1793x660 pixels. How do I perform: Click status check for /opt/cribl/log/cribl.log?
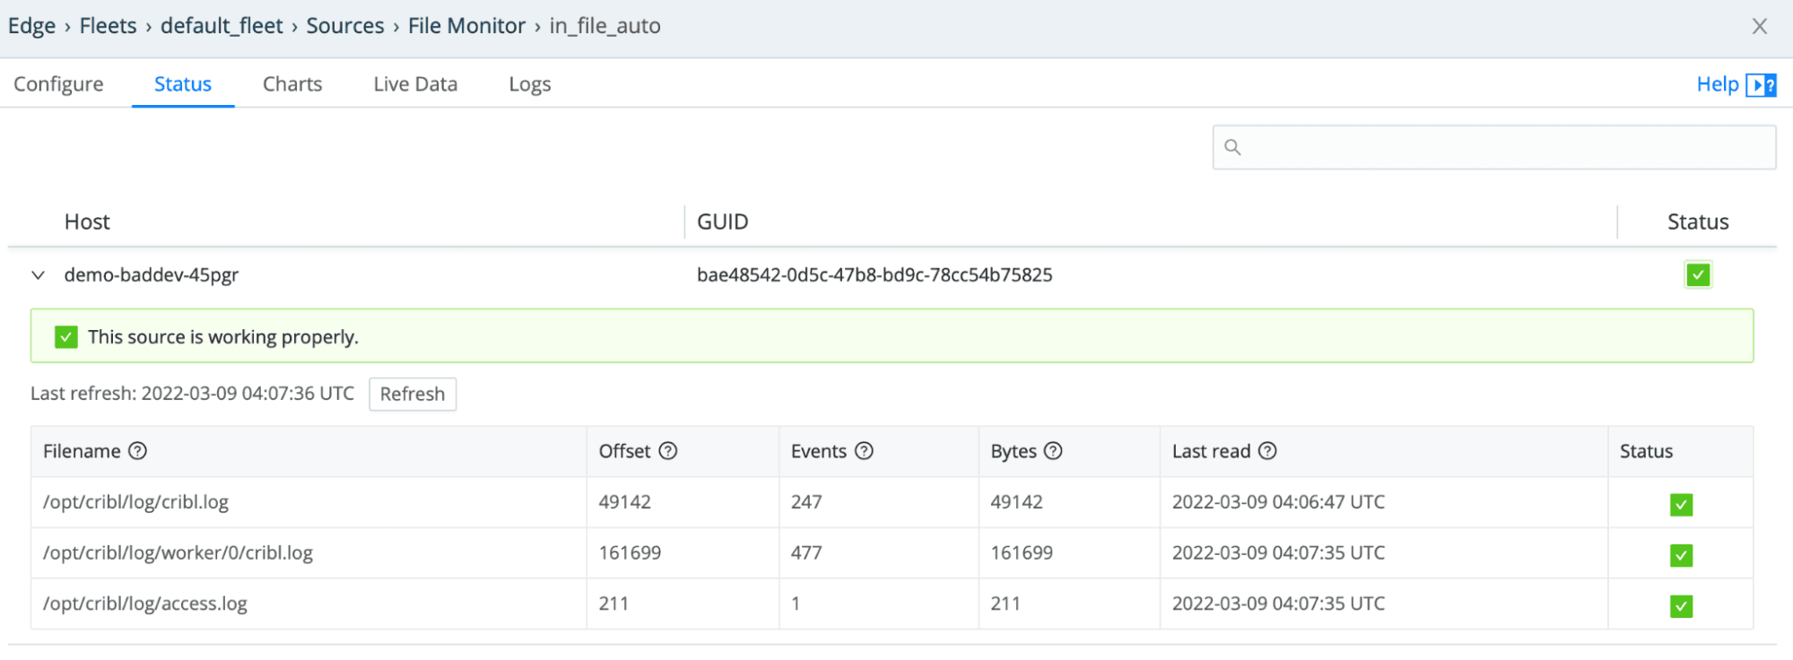(1681, 504)
